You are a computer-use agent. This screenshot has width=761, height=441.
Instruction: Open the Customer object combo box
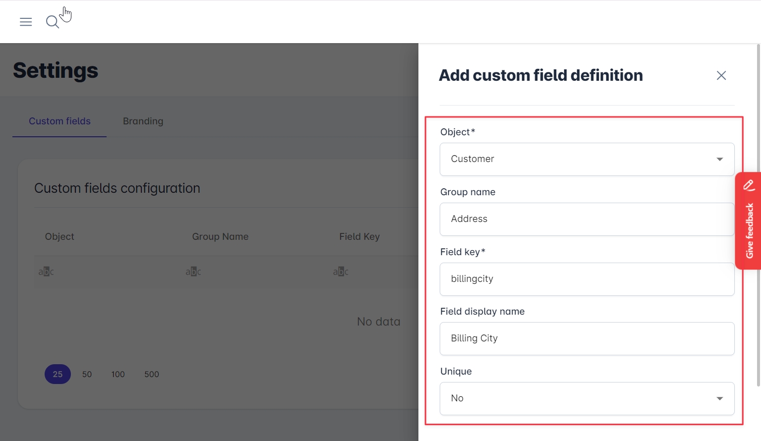tap(575, 159)
